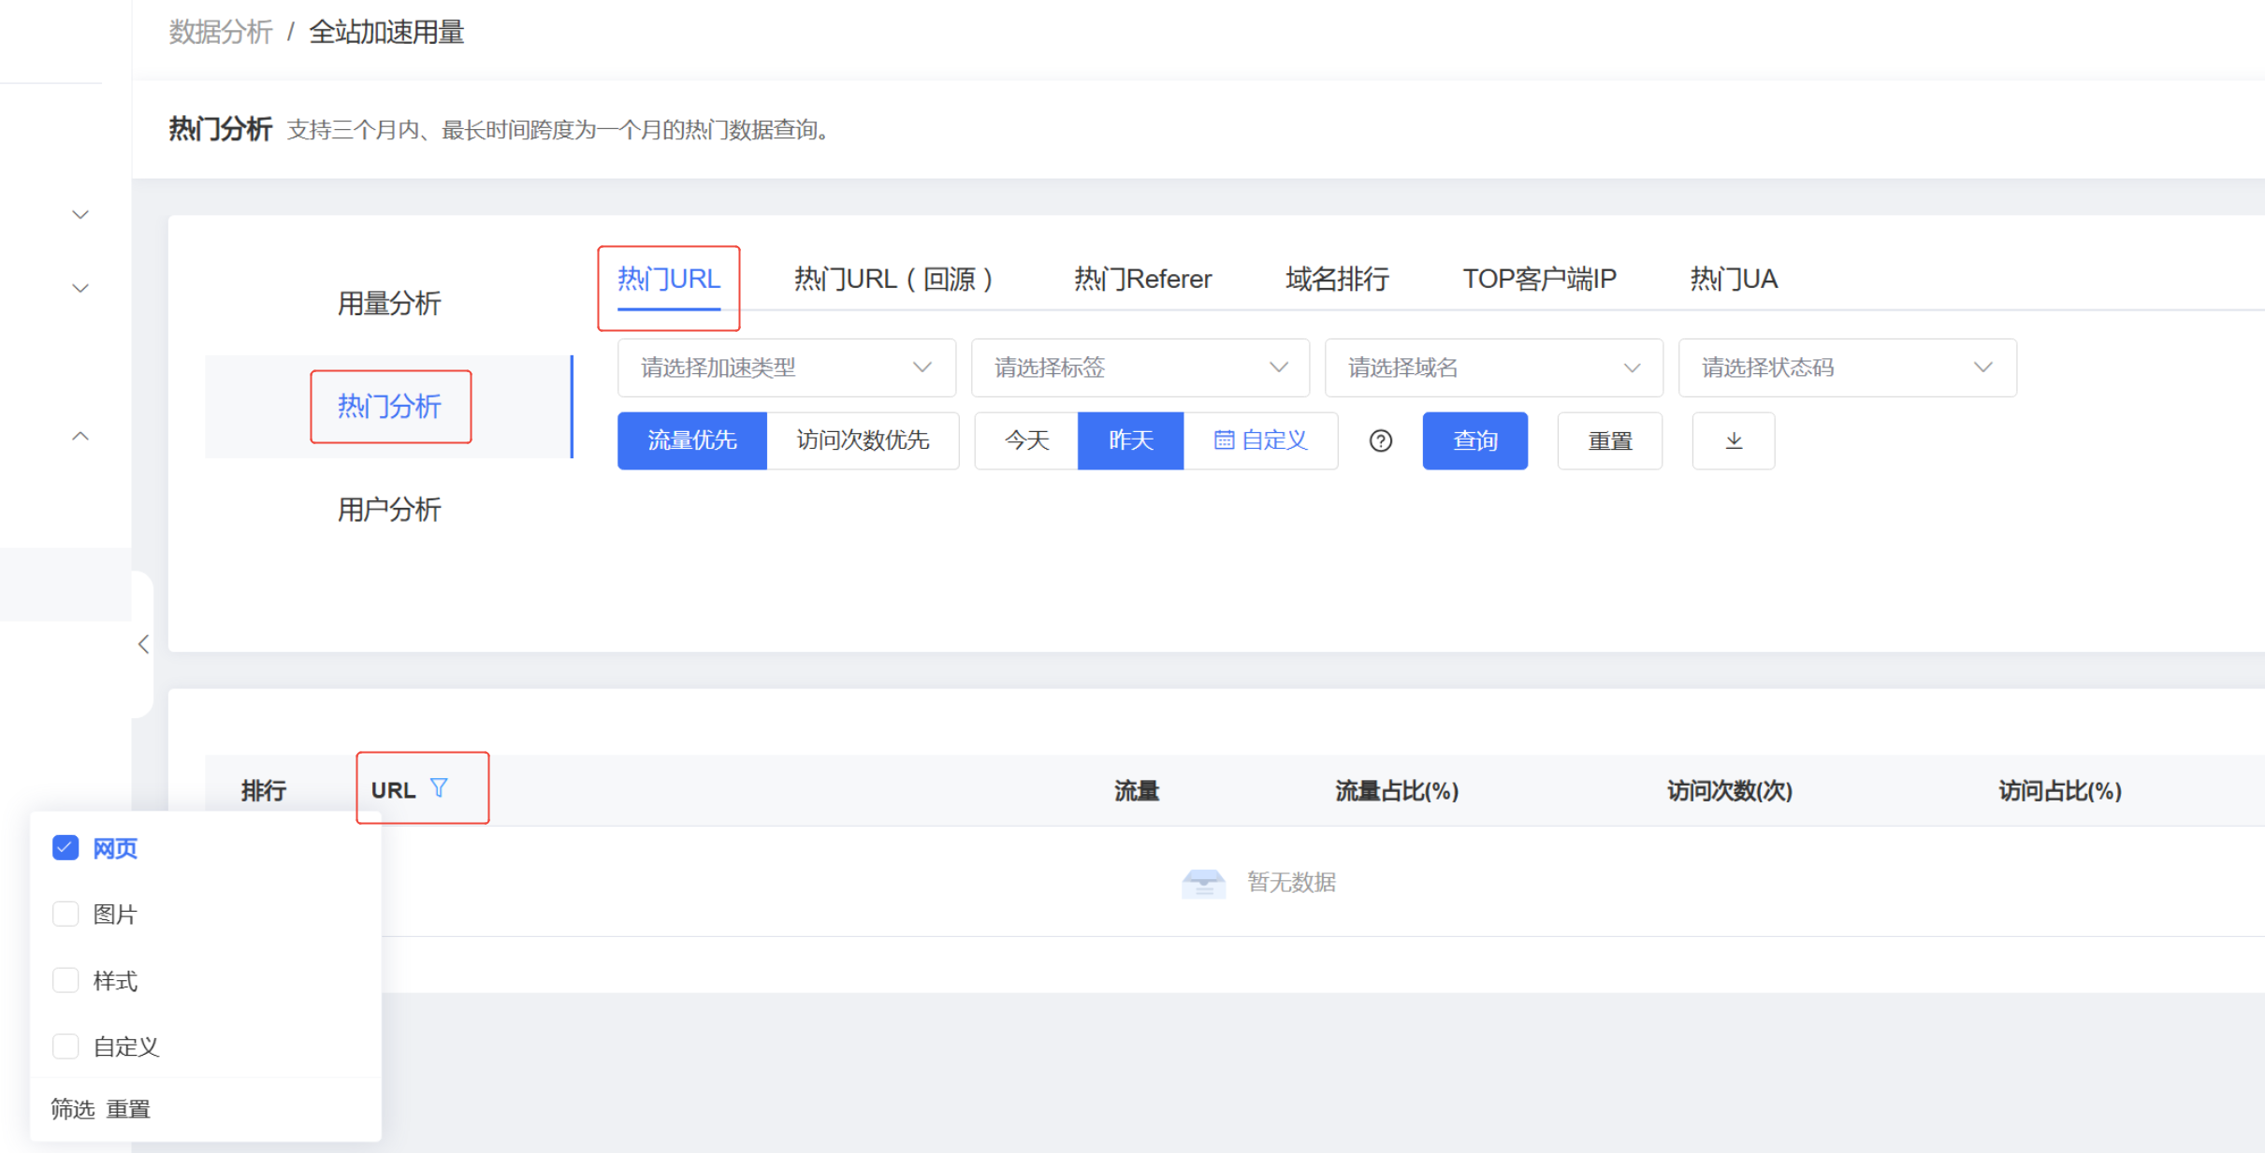Tick the 自定义 filter checkbox
Screen dimensions: 2265x1153
(65, 1045)
